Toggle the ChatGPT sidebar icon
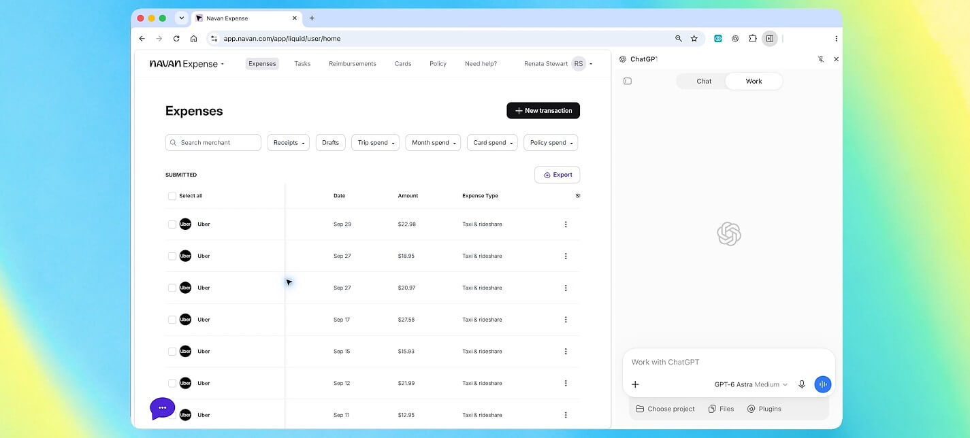Viewport: 970px width, 438px height. click(x=628, y=81)
